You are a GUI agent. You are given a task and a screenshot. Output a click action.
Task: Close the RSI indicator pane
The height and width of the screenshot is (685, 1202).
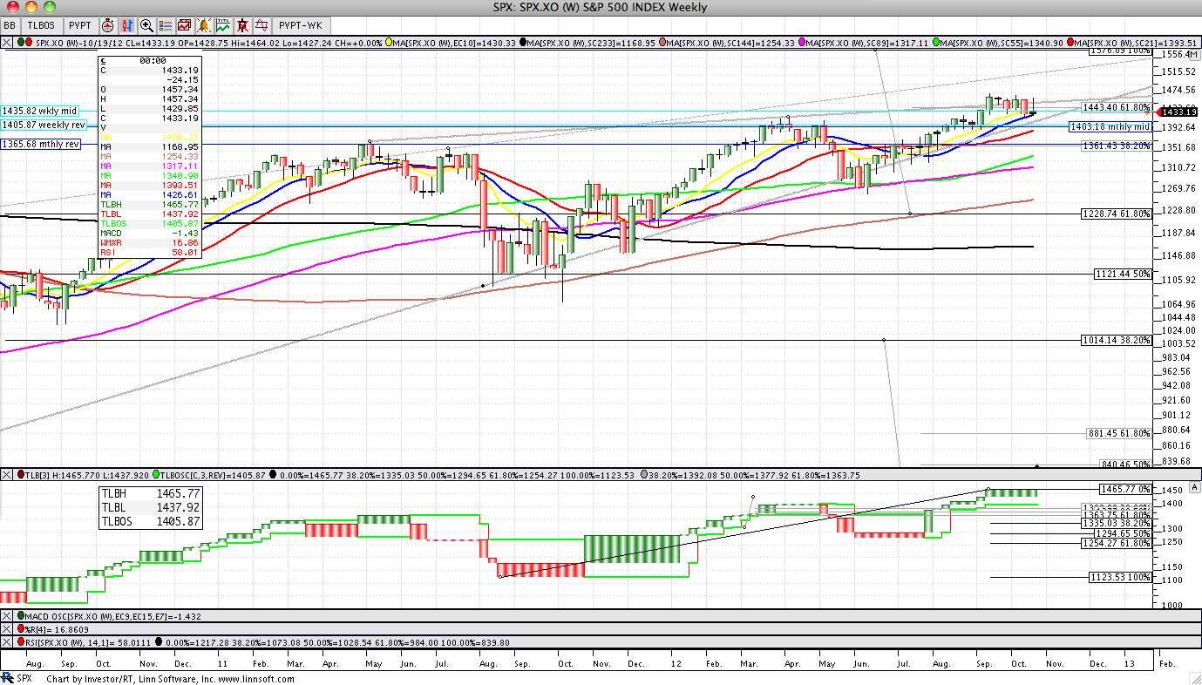8,642
